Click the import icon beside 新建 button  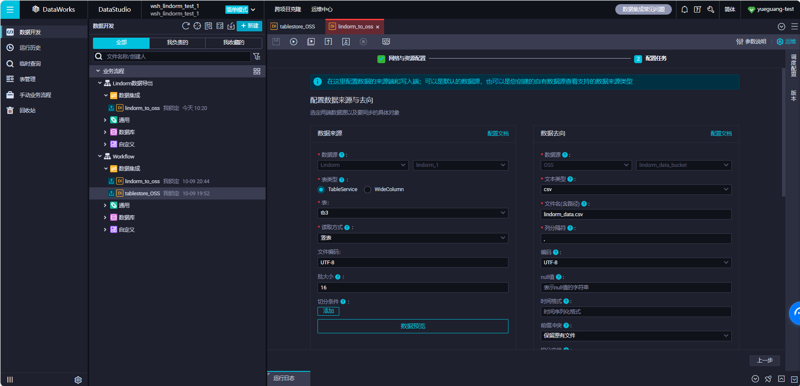pos(231,26)
